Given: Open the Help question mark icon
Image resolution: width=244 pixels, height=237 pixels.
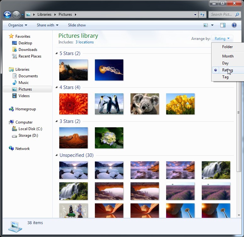Looking at the screenshot, I should pos(234,25).
